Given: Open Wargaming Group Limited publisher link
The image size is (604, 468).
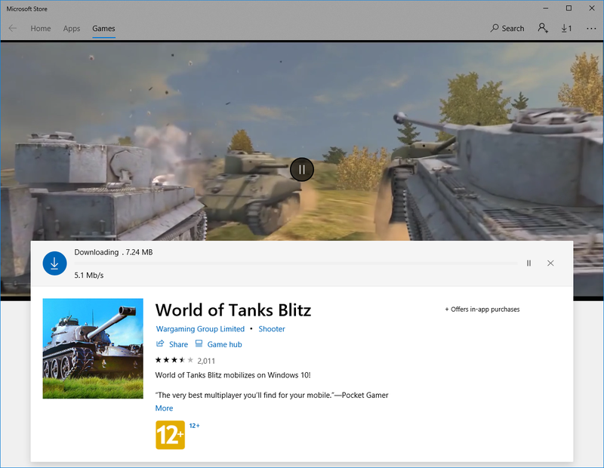Looking at the screenshot, I should point(200,329).
